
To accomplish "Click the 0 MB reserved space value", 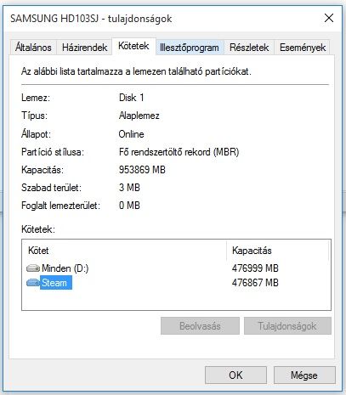I will point(129,206).
